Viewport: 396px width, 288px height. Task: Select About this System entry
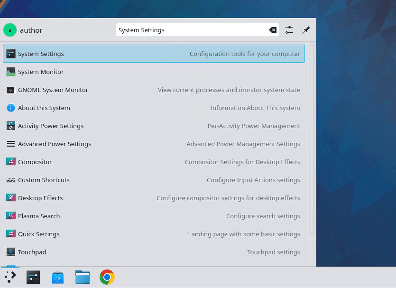(154, 108)
